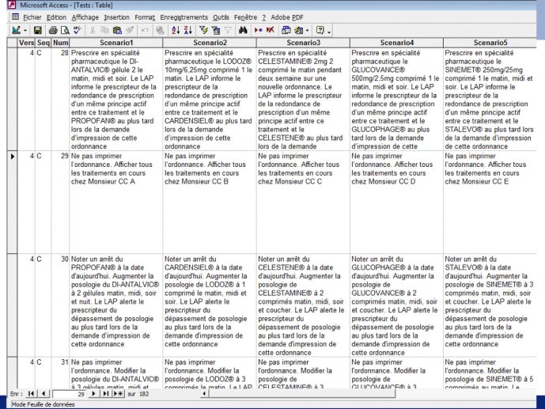This screenshot has width=545, height=409.
Task: Open the Fenêtre menu
Action: coord(245,17)
